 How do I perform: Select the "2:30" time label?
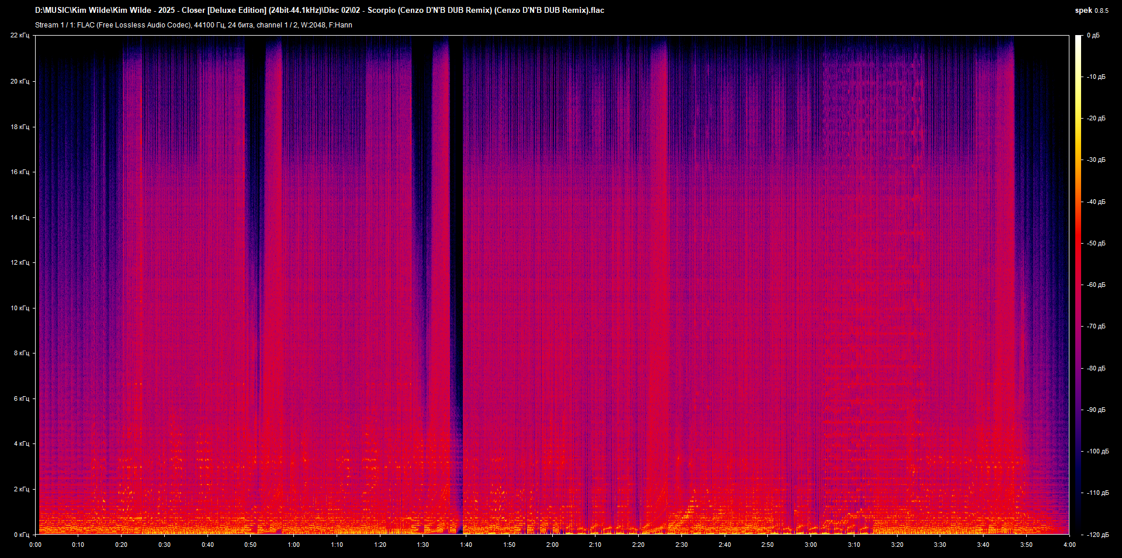pos(682,545)
